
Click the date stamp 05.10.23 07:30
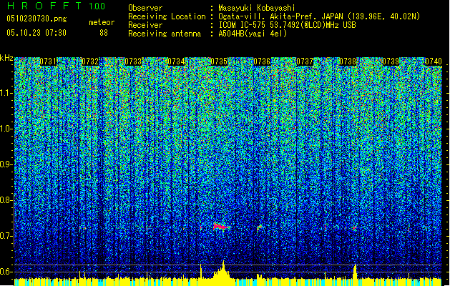[x=36, y=33]
